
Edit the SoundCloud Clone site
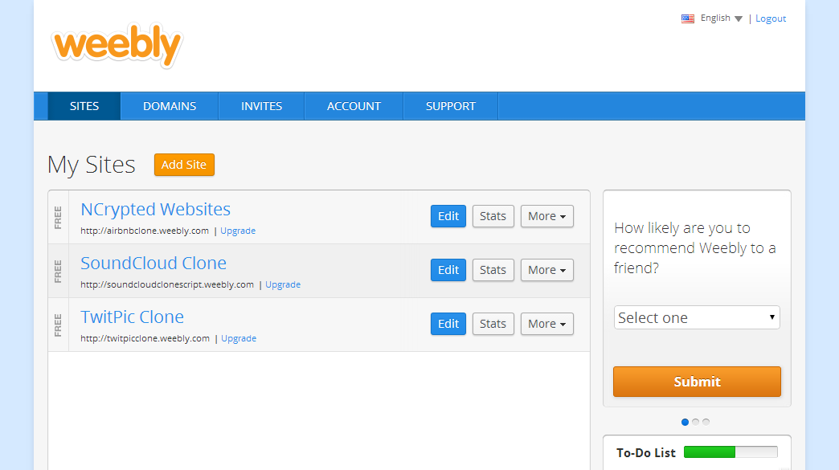[x=448, y=270]
